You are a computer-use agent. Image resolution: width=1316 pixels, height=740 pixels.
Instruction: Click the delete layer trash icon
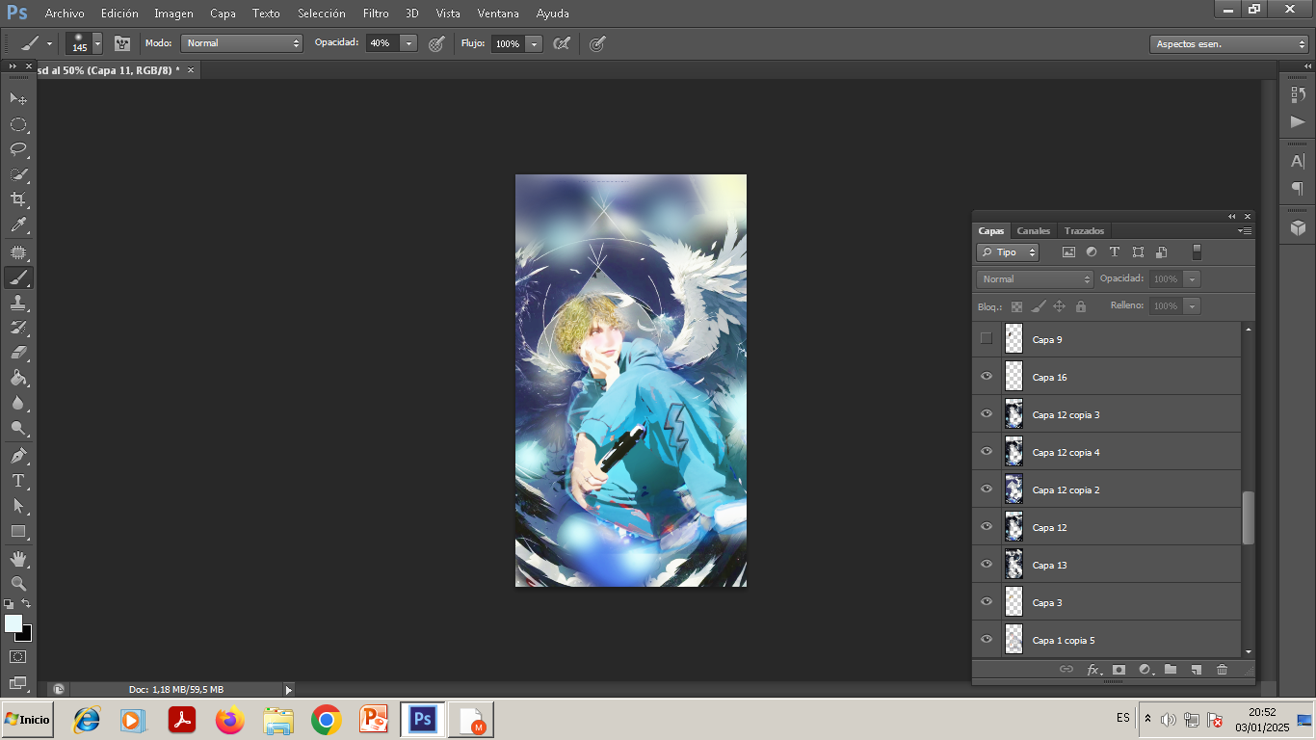(x=1223, y=670)
